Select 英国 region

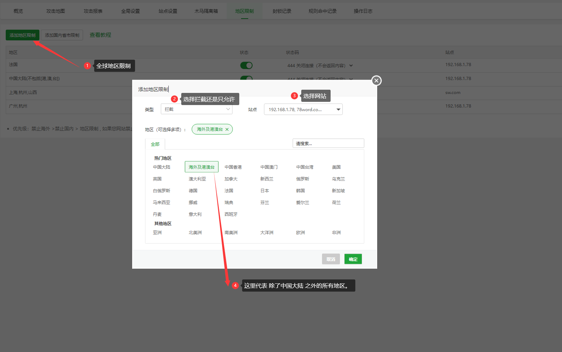point(157,179)
